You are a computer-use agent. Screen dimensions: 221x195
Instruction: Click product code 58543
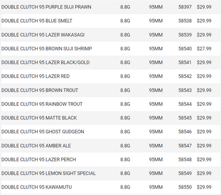(x=185, y=90)
